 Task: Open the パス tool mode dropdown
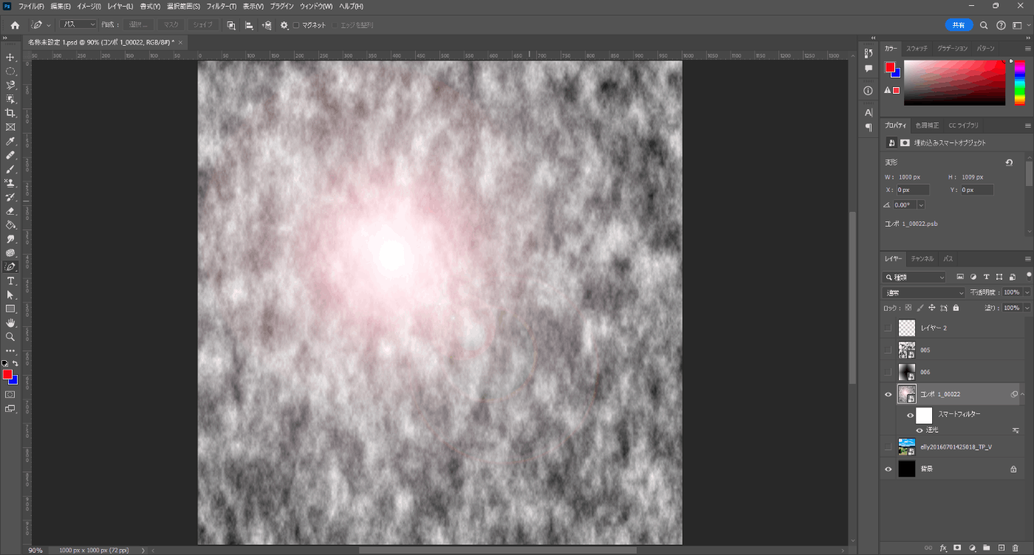[78, 25]
